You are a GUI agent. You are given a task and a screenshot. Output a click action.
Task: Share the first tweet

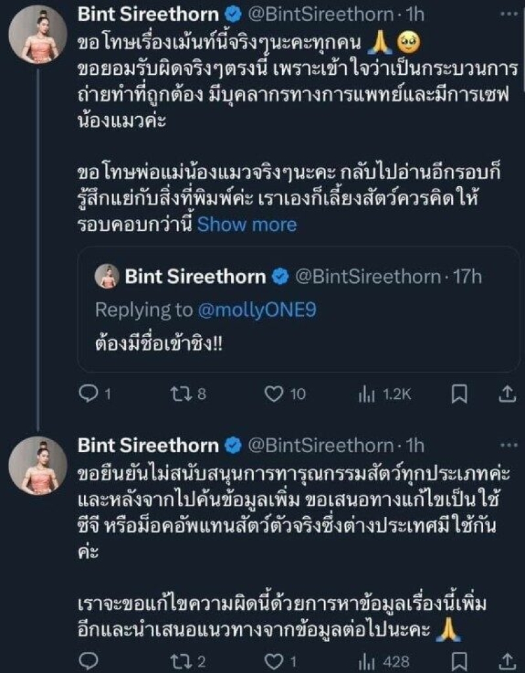(506, 394)
